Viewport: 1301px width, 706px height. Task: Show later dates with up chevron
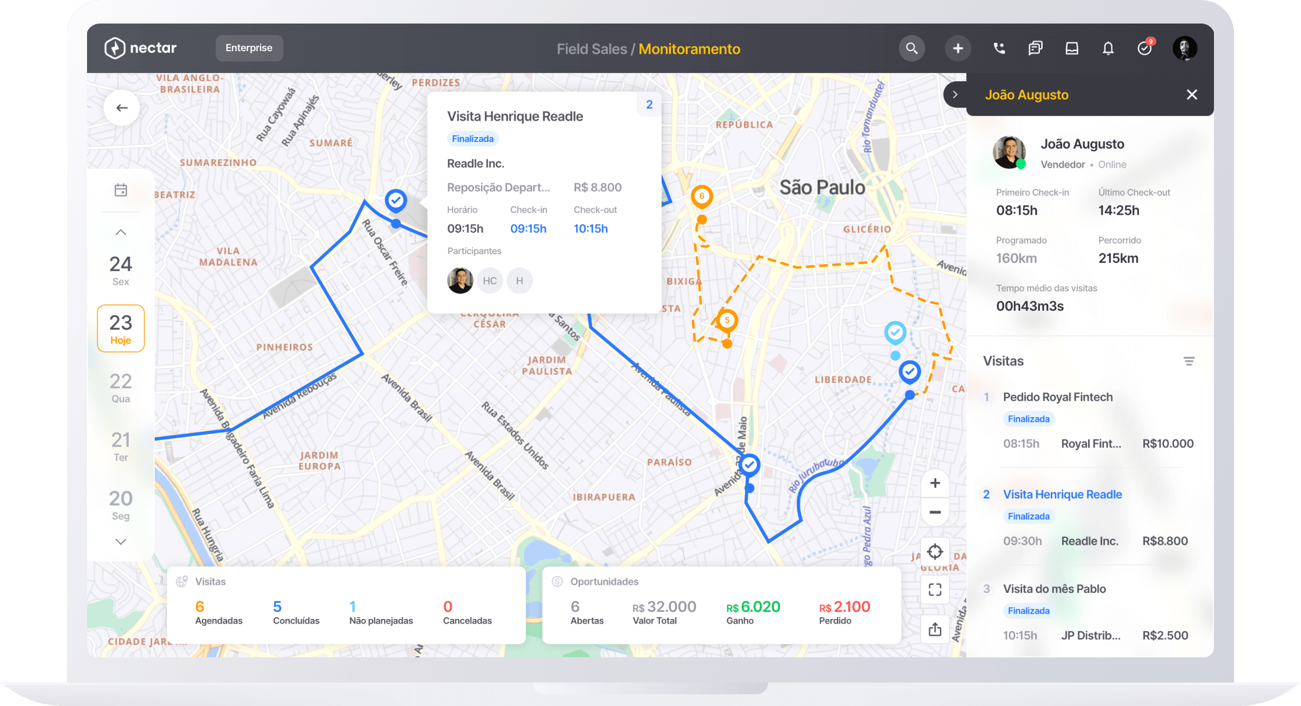point(121,232)
